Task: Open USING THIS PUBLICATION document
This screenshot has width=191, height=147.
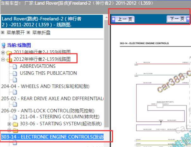Action: pyautogui.click(x=48, y=73)
